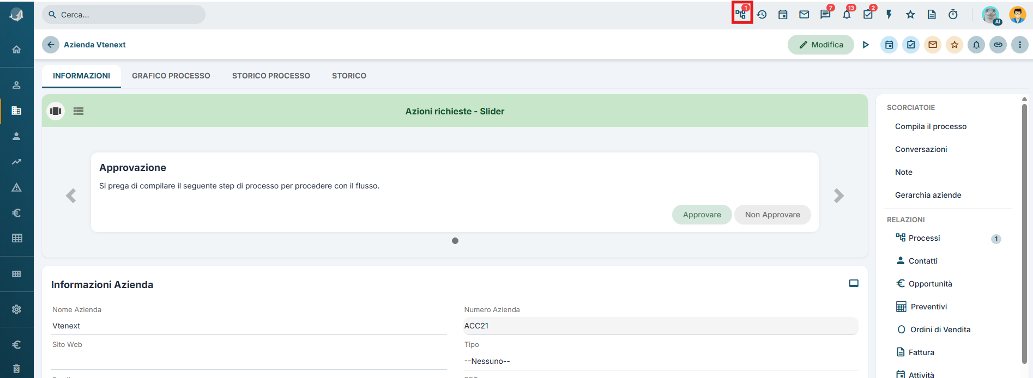Open the Note shortcut
Screen dimensions: 1033x378
[x=903, y=172]
